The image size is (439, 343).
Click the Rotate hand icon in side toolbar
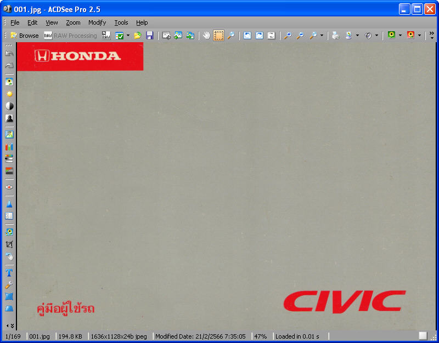(x=9, y=256)
